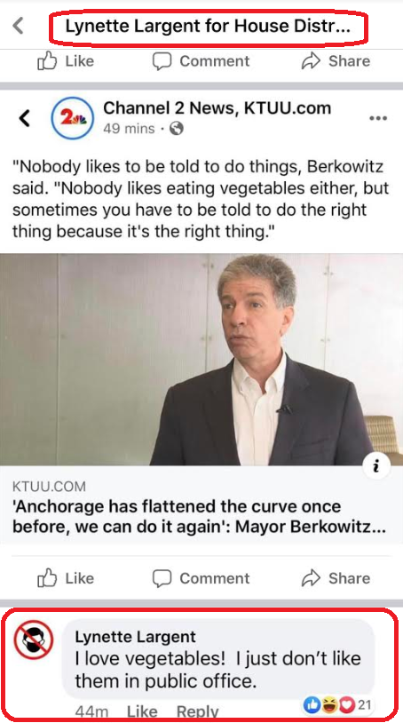Open the three-dot post options menu
Image resolution: width=403 pixels, height=723 pixels.
pos(378,118)
